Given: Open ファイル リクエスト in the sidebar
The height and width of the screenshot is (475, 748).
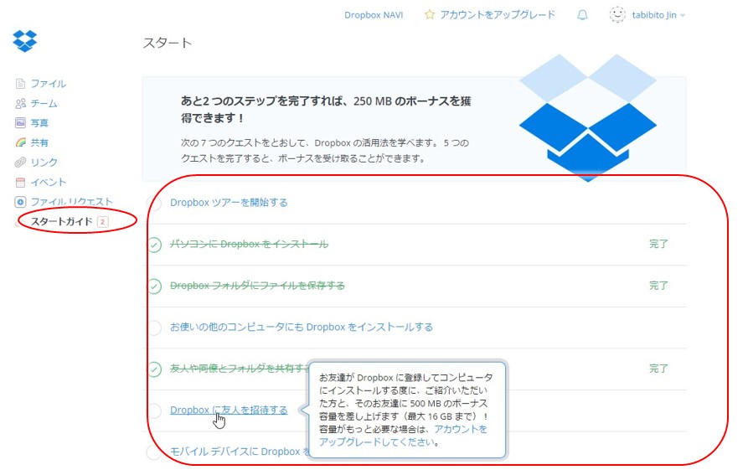Looking at the screenshot, I should point(71,202).
